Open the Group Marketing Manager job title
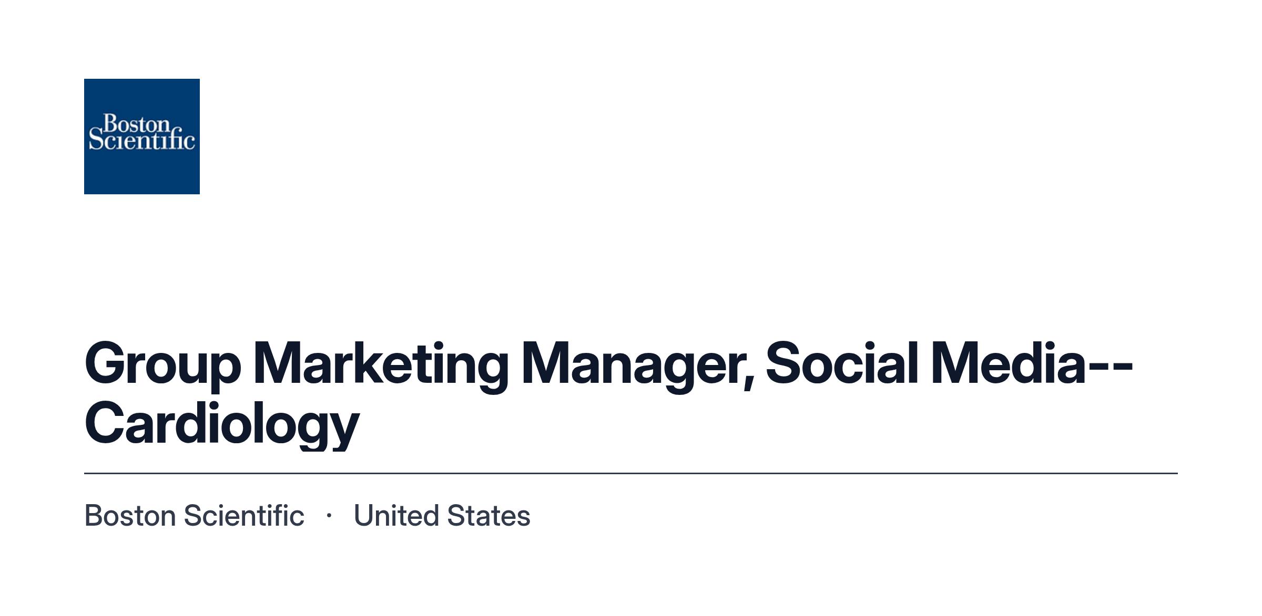 coord(608,394)
